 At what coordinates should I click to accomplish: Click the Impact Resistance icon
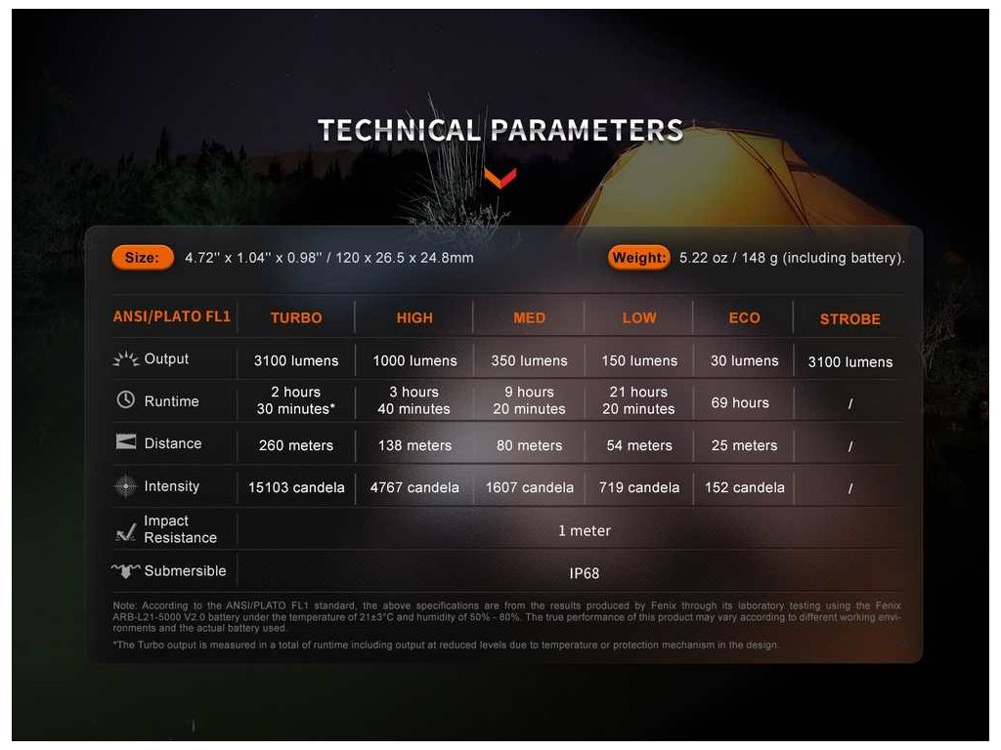pyautogui.click(x=126, y=531)
